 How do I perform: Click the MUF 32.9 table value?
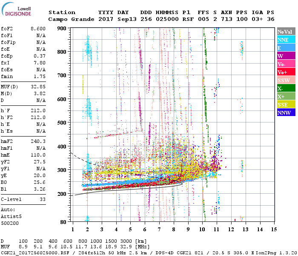coord(126,247)
